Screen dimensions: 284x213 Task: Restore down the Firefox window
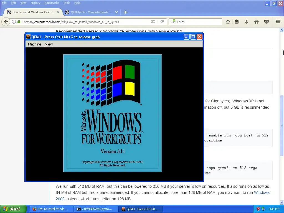point(274,3)
